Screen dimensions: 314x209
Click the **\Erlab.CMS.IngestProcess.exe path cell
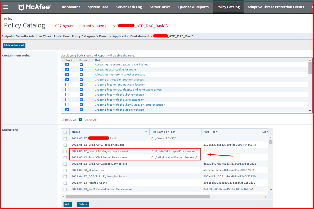(x=173, y=151)
